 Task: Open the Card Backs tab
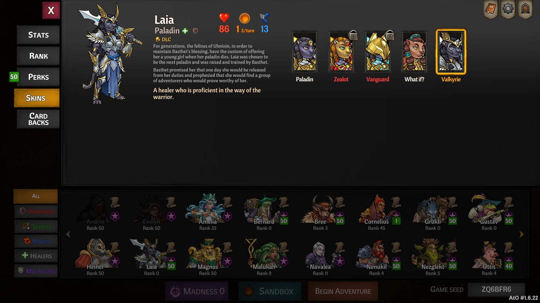[38, 119]
